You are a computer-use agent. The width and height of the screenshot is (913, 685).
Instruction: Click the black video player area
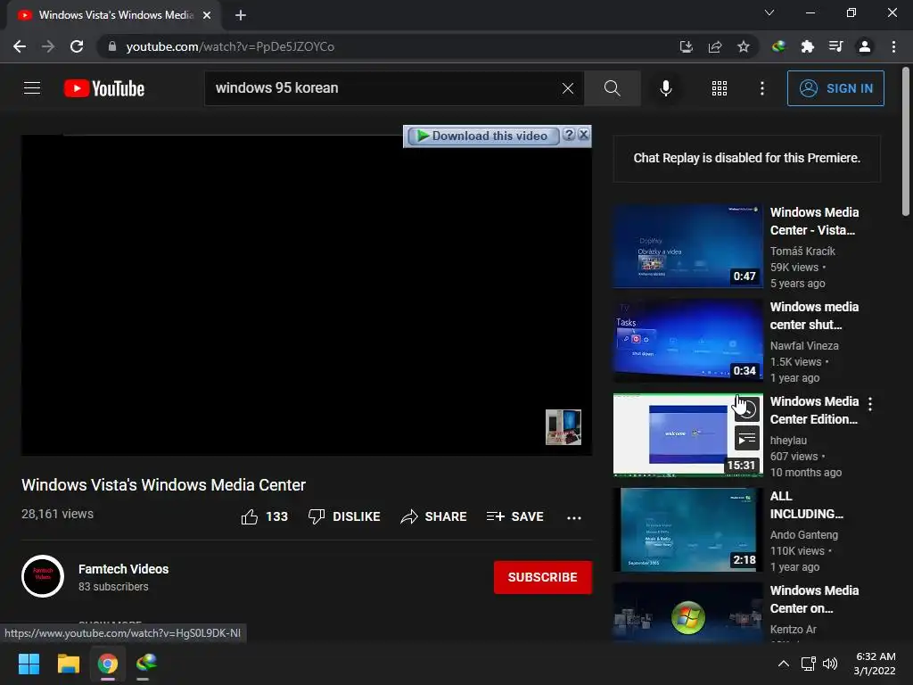point(307,295)
